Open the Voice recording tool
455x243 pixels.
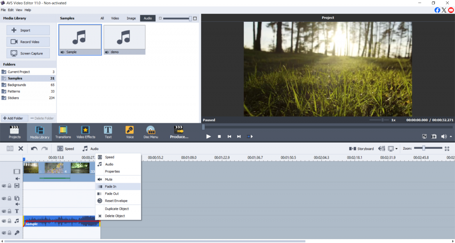coord(130,132)
